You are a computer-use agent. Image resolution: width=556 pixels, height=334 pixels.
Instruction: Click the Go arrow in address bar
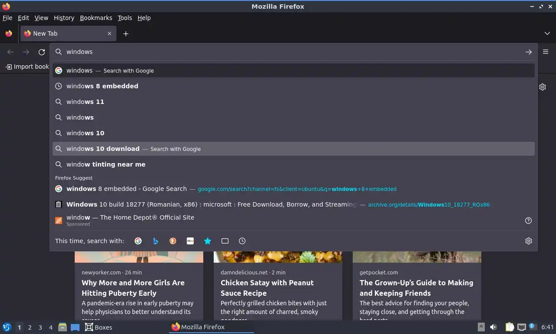coord(529,52)
